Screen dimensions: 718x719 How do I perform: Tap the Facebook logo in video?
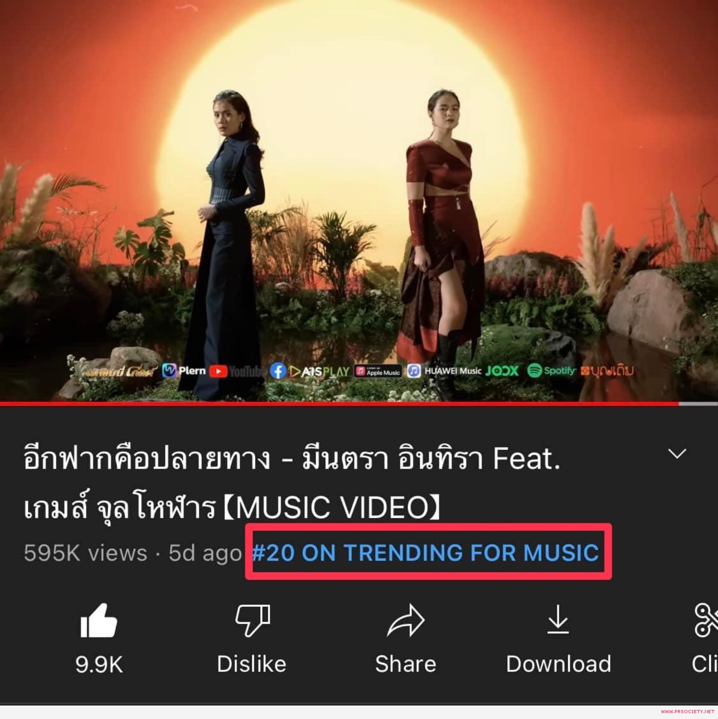278,371
